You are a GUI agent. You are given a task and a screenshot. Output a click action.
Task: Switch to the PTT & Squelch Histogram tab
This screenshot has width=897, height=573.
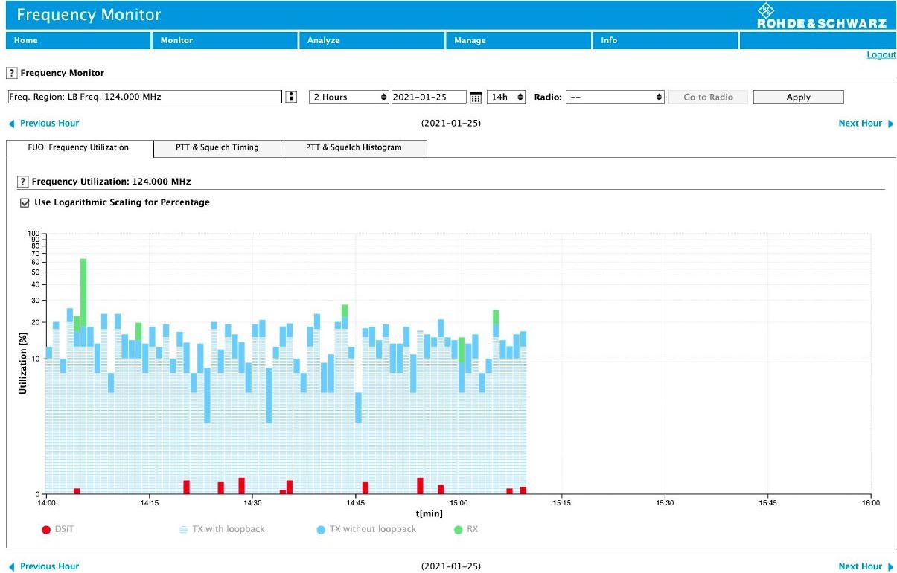(354, 147)
